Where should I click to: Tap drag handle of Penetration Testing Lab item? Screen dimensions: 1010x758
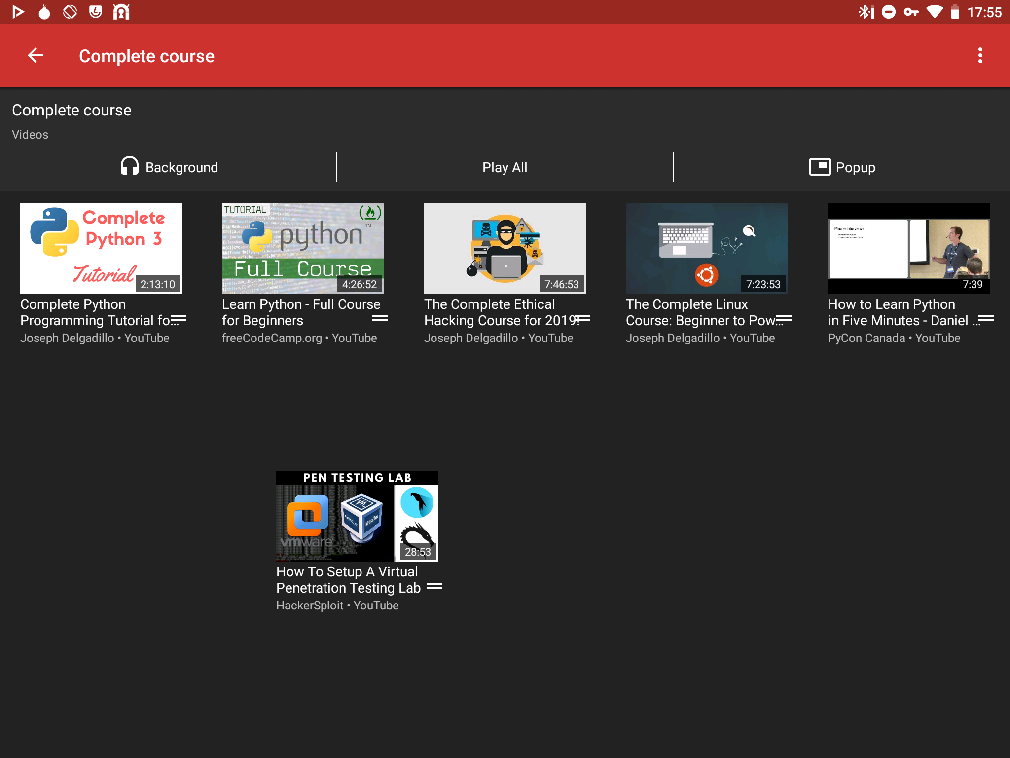pos(434,586)
